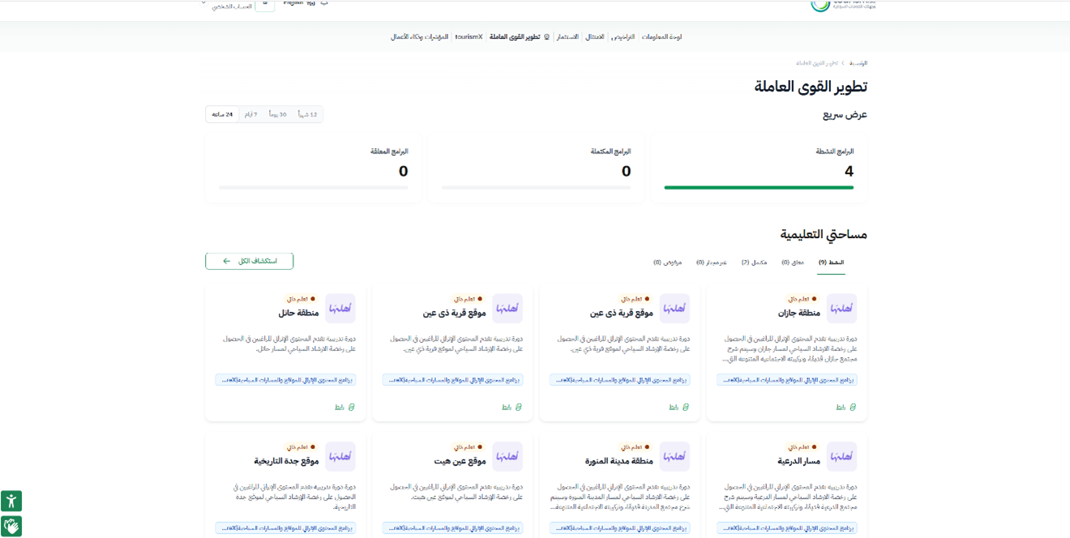The width and height of the screenshot is (1070, 538).
Task: Click the استكشاف الكل button
Action: tap(250, 261)
